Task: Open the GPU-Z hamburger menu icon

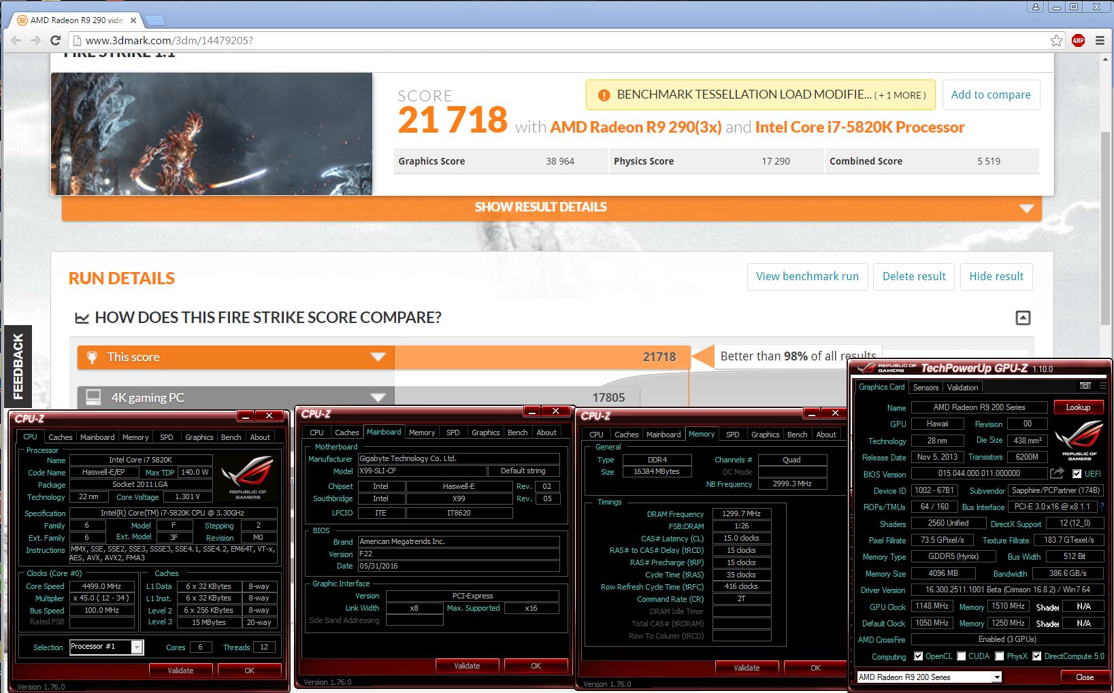Action: 1102,386
